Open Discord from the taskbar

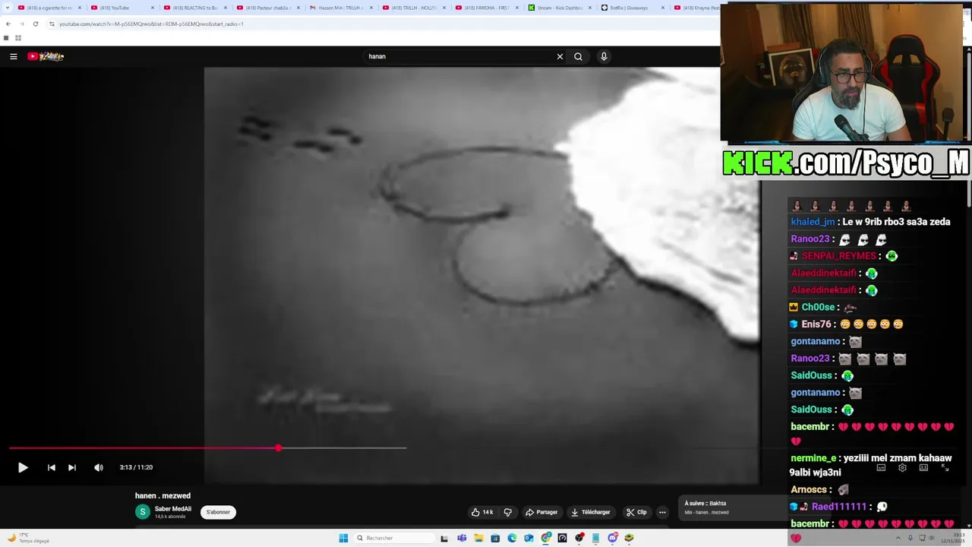coord(612,538)
